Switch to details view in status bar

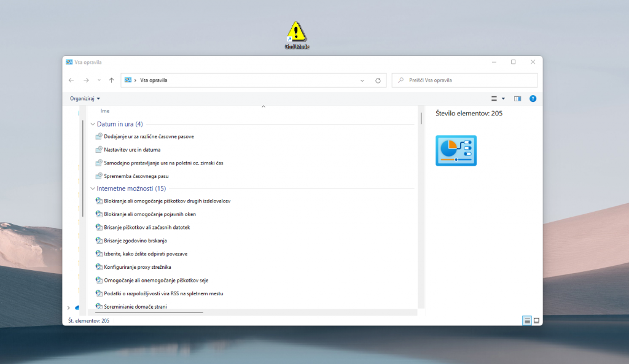[526, 320]
